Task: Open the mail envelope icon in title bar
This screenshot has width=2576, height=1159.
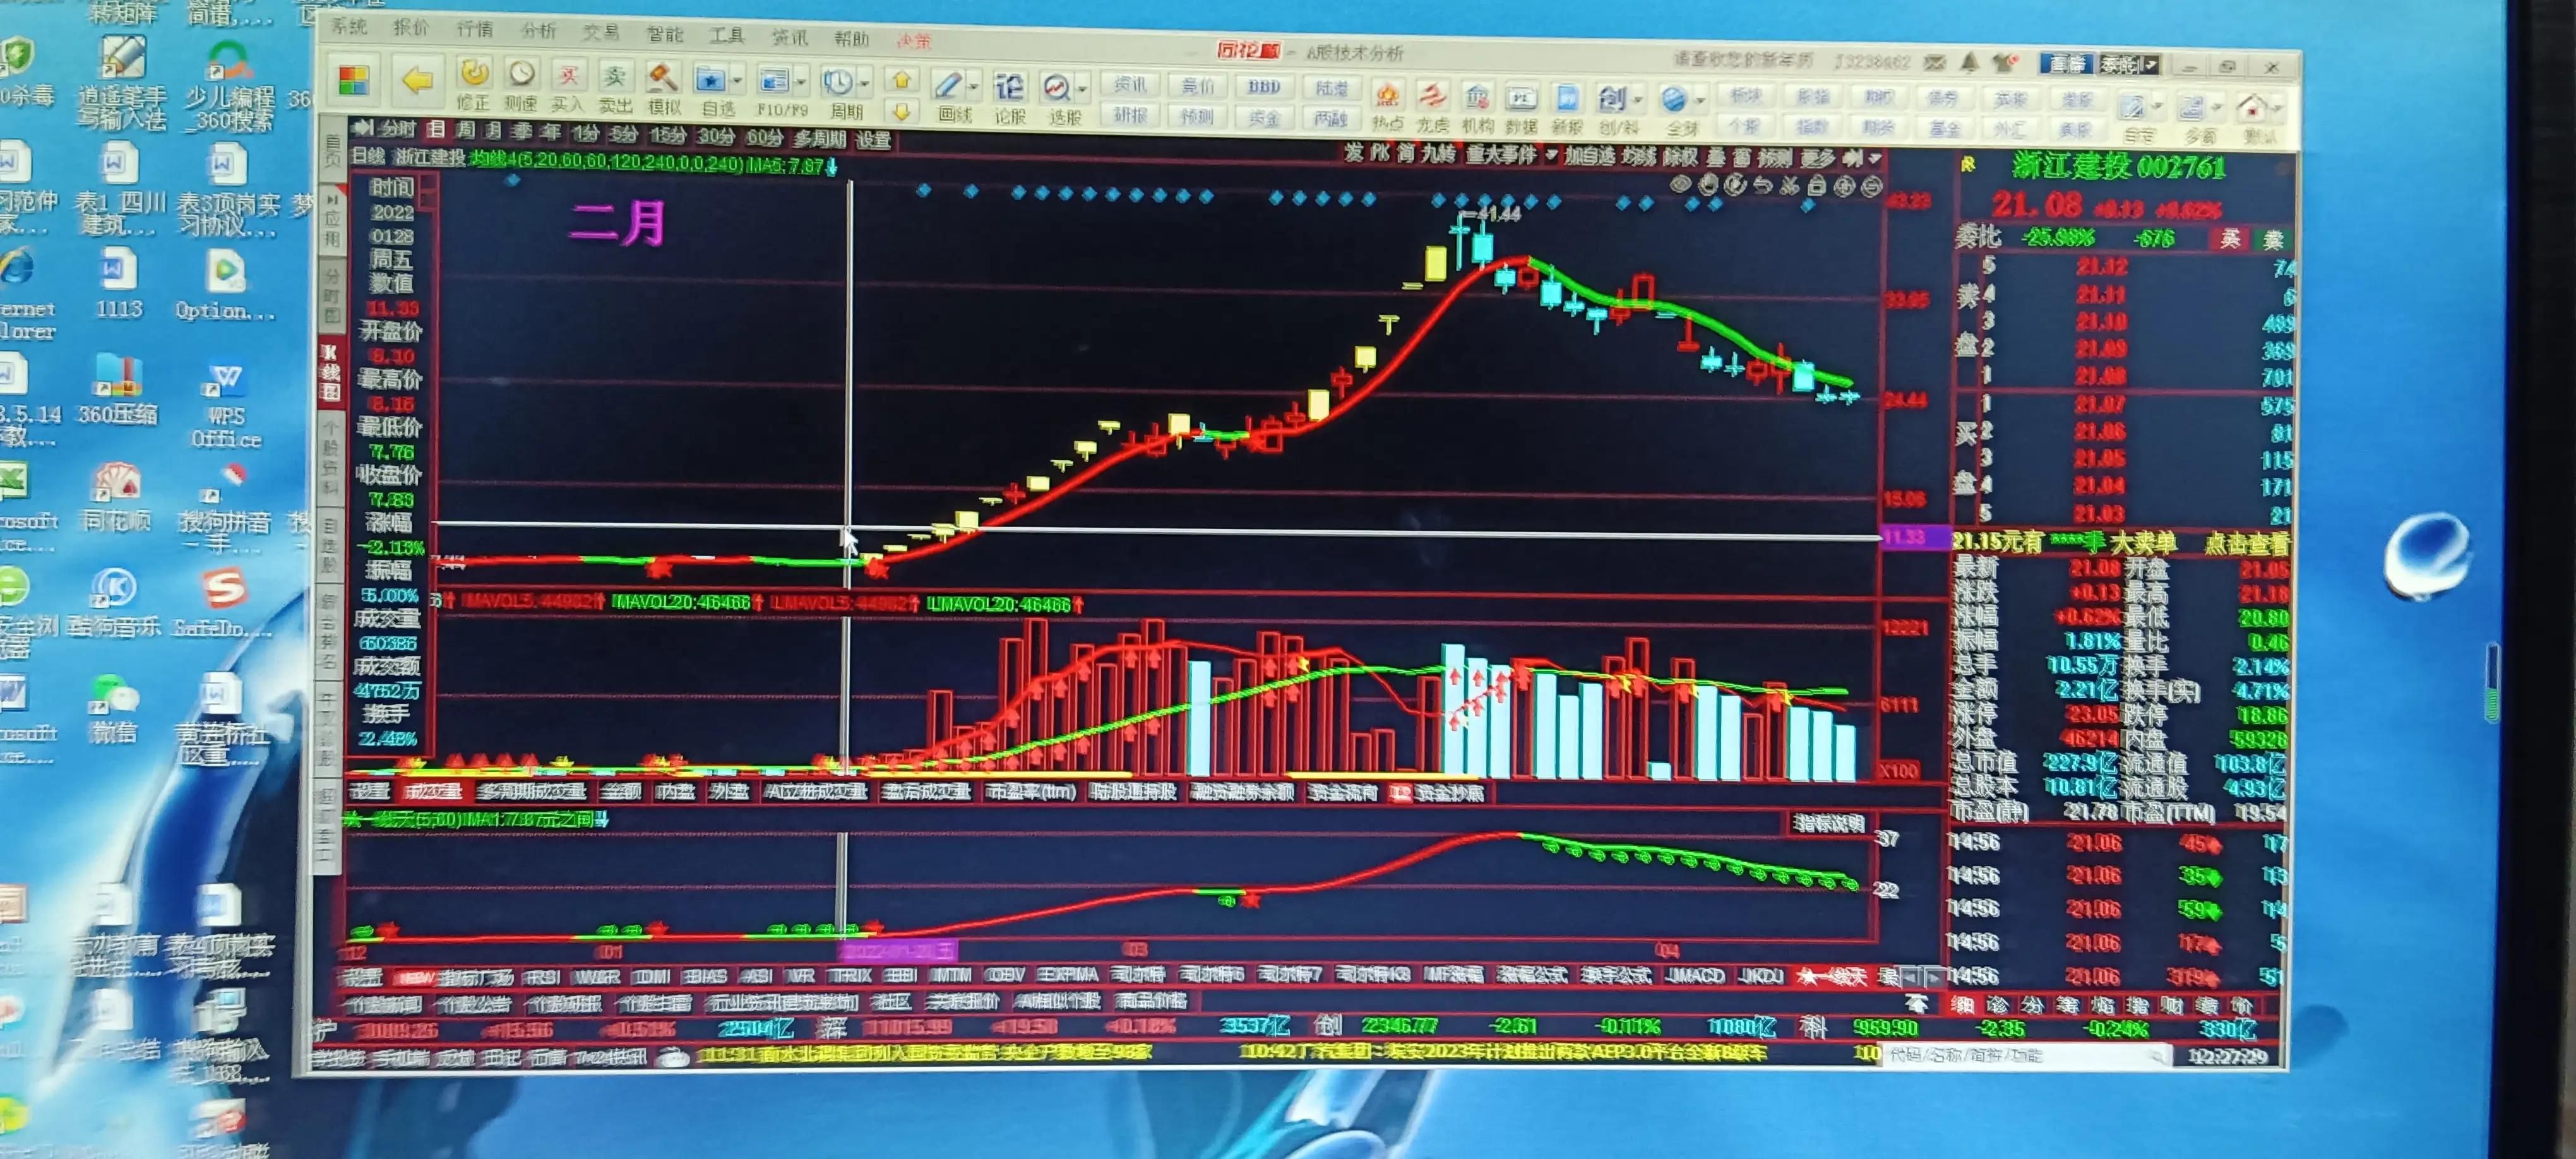Action: tap(1934, 63)
